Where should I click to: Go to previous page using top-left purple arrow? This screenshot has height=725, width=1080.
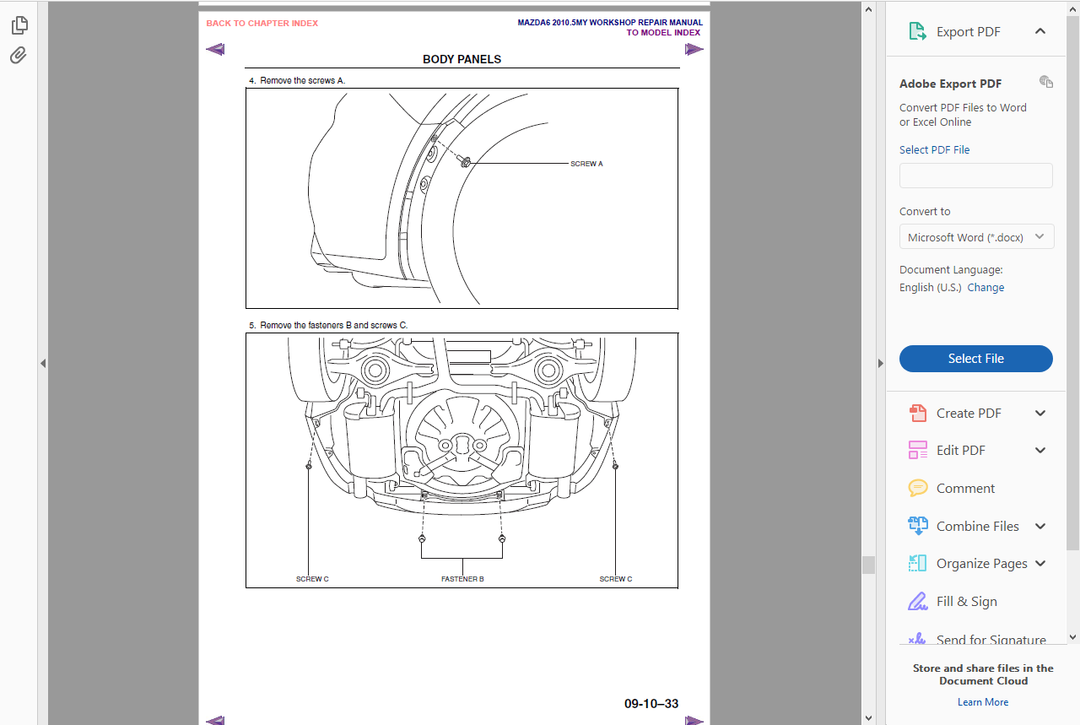tap(215, 49)
